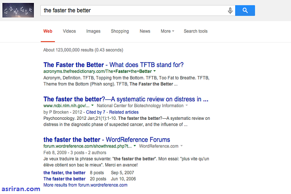291x194 pixels.
Task: Open the systematic review on distress result
Action: [126, 99]
